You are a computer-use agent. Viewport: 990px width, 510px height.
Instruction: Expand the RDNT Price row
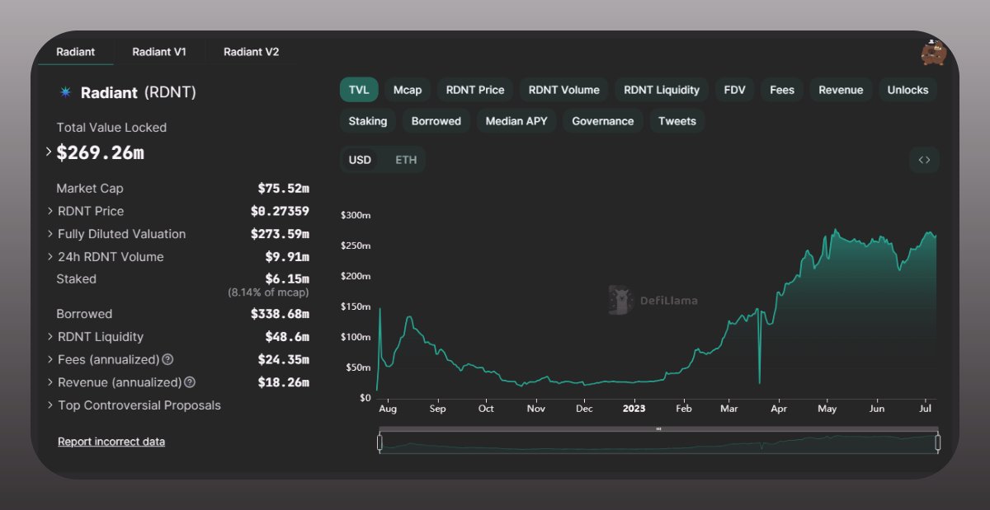[x=50, y=211]
